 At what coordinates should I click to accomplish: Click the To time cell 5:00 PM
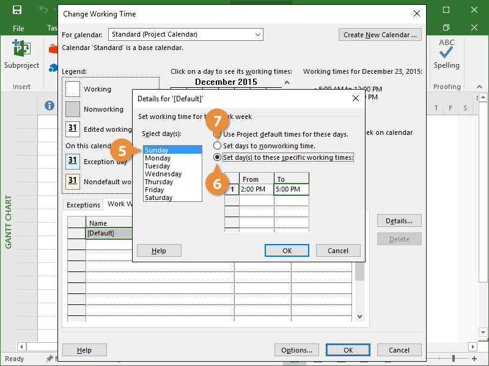[291, 190]
